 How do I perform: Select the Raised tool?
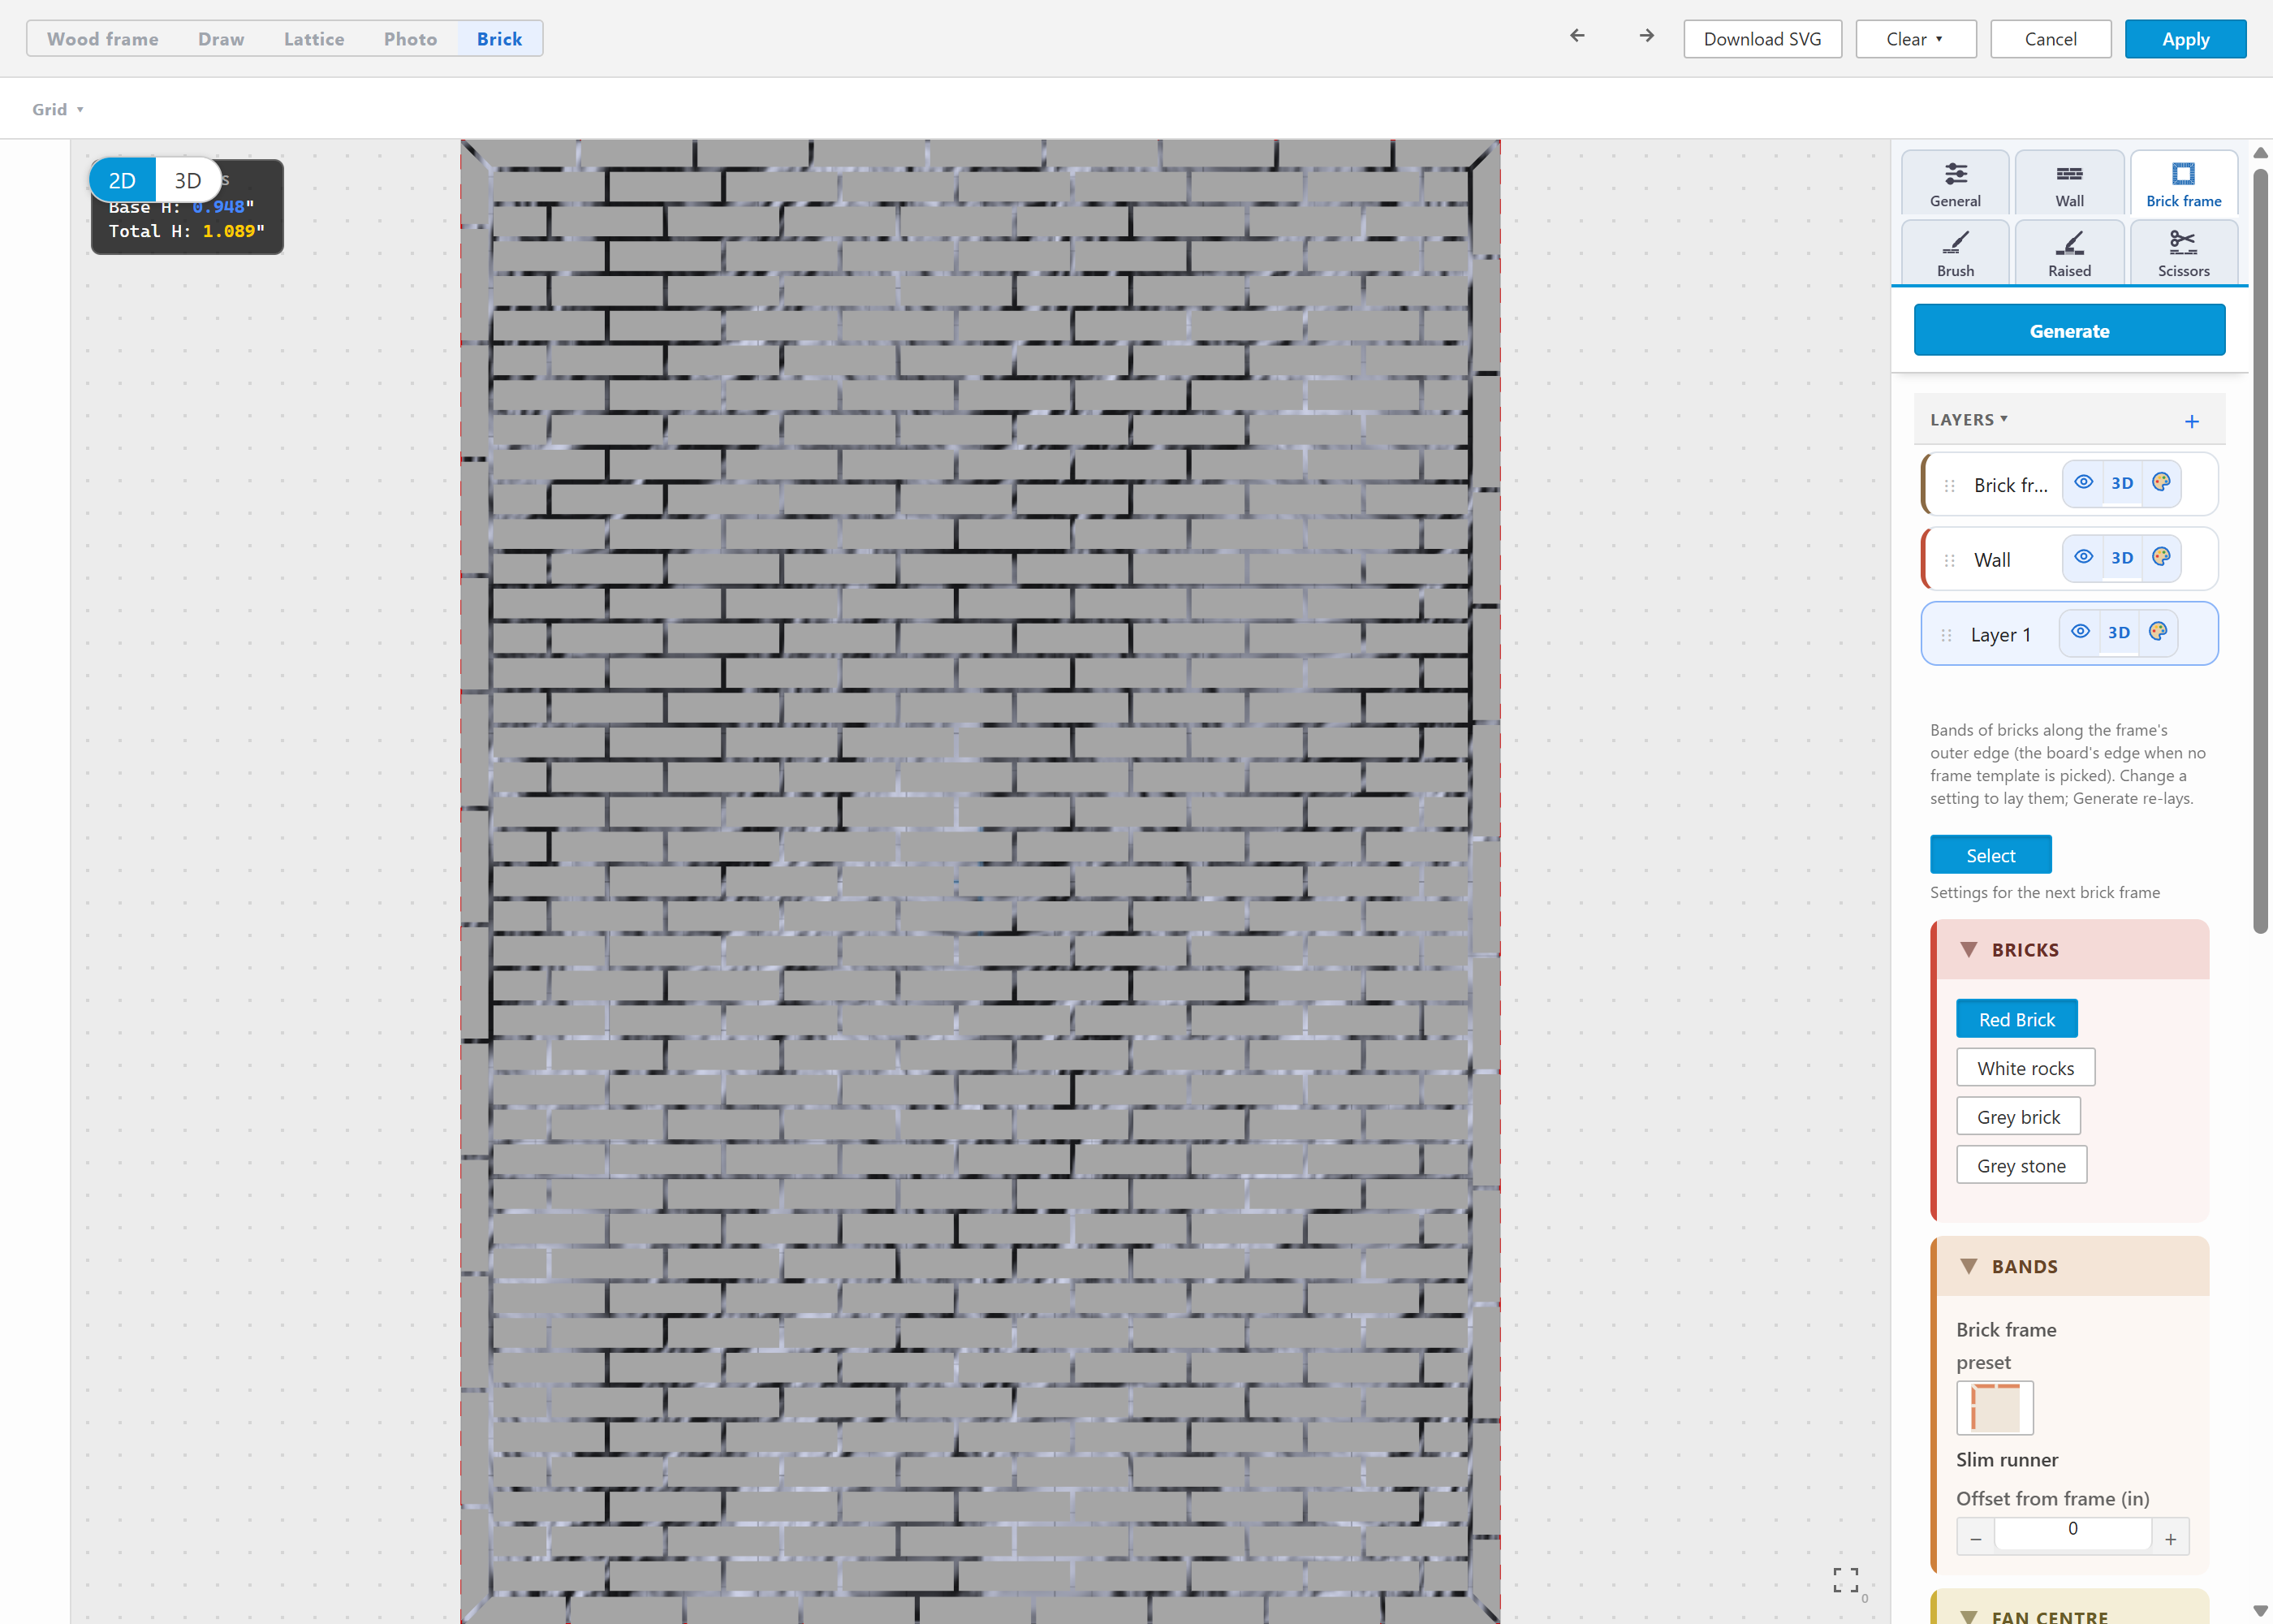(2069, 253)
